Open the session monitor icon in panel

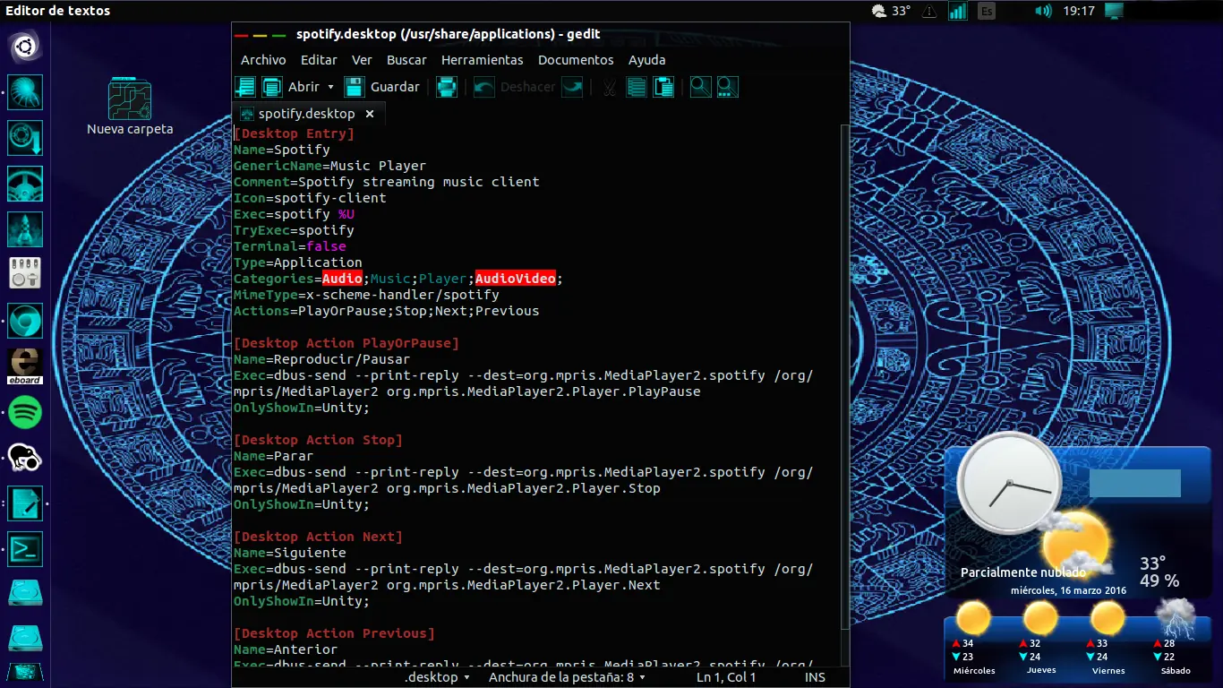(1114, 11)
